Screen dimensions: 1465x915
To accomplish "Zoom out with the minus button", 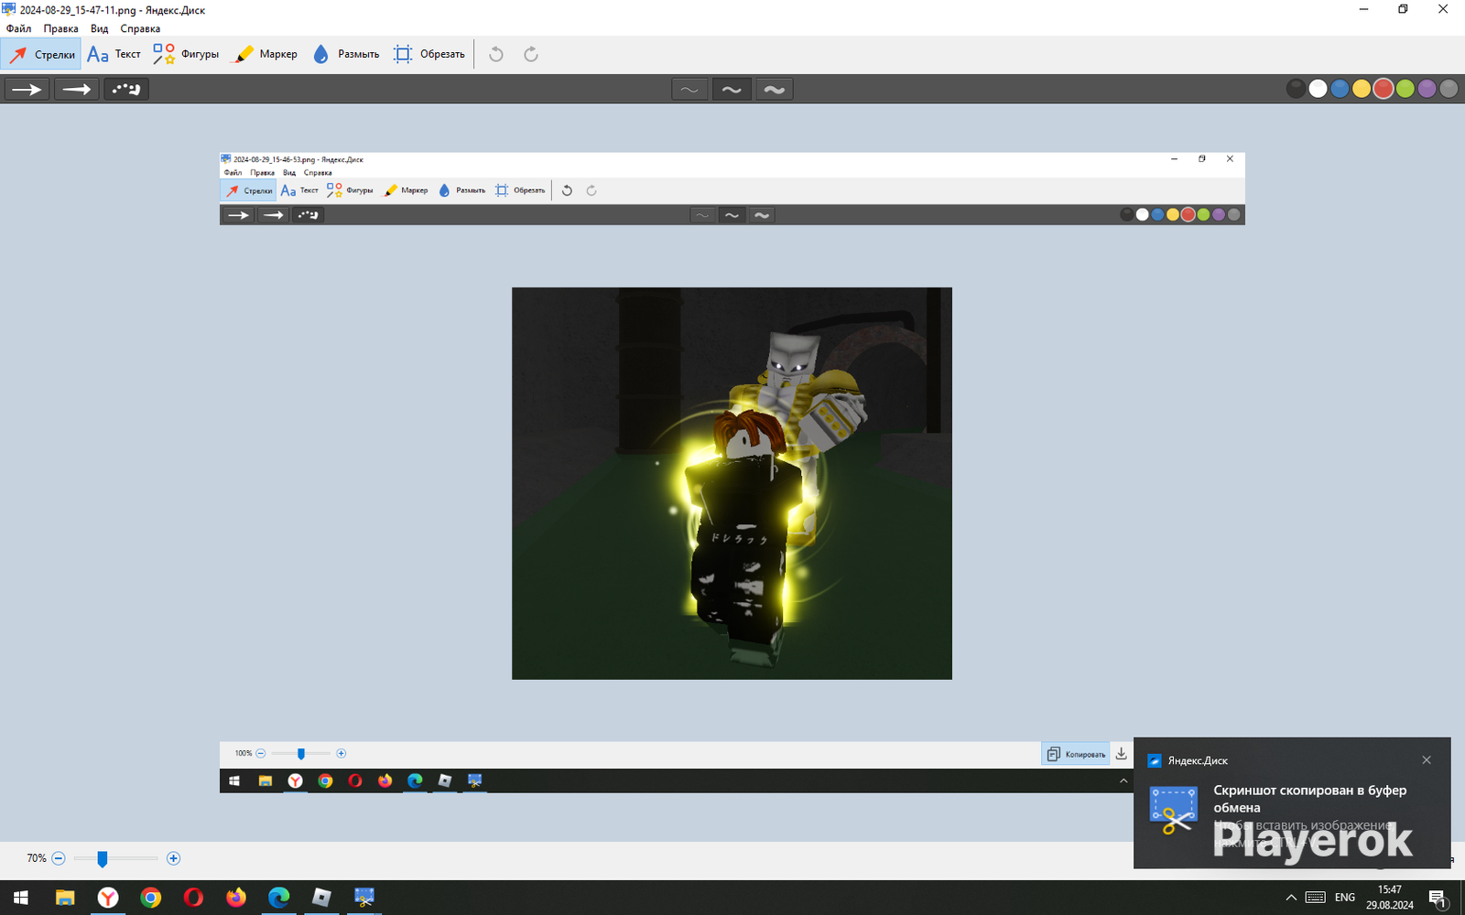I will click(x=59, y=858).
